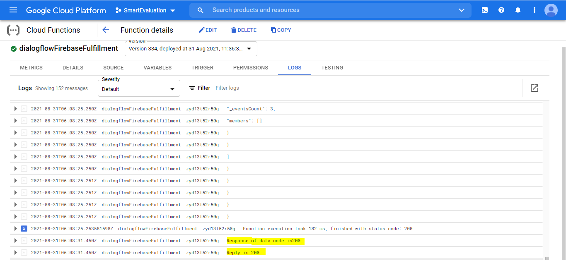Click the lambda severity icon on execution row
The image size is (566, 260).
24,229
